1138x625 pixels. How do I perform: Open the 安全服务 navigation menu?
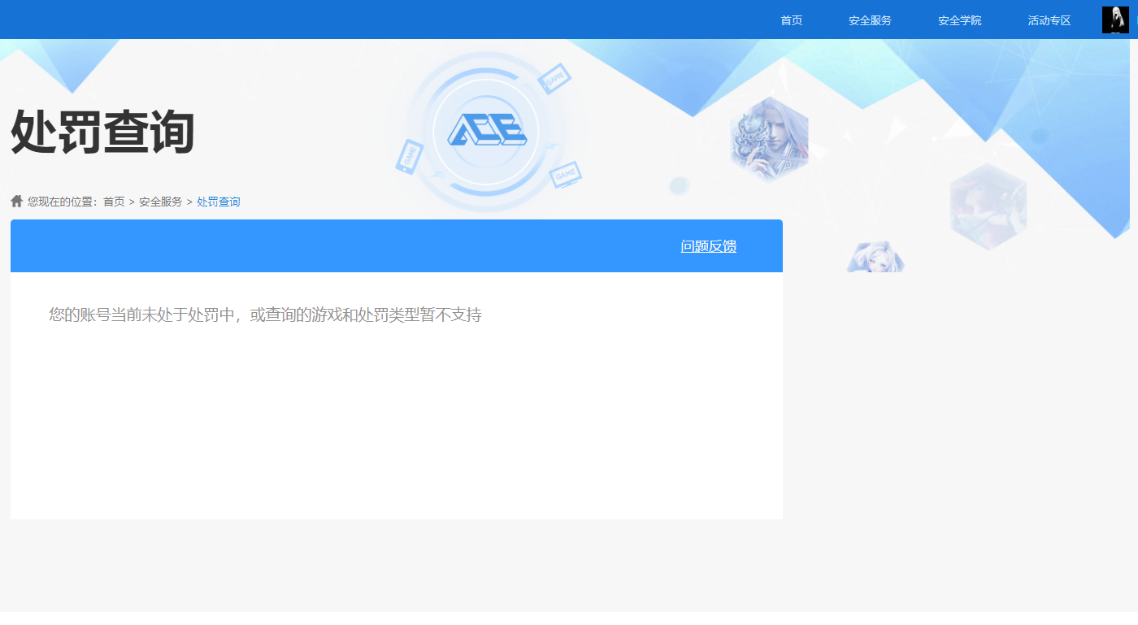pos(870,20)
